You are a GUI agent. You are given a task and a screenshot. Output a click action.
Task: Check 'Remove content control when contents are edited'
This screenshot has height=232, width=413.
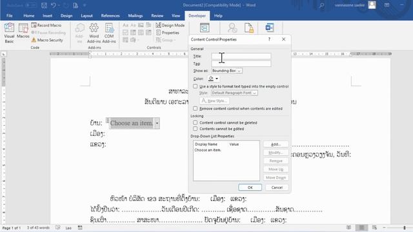click(195, 108)
